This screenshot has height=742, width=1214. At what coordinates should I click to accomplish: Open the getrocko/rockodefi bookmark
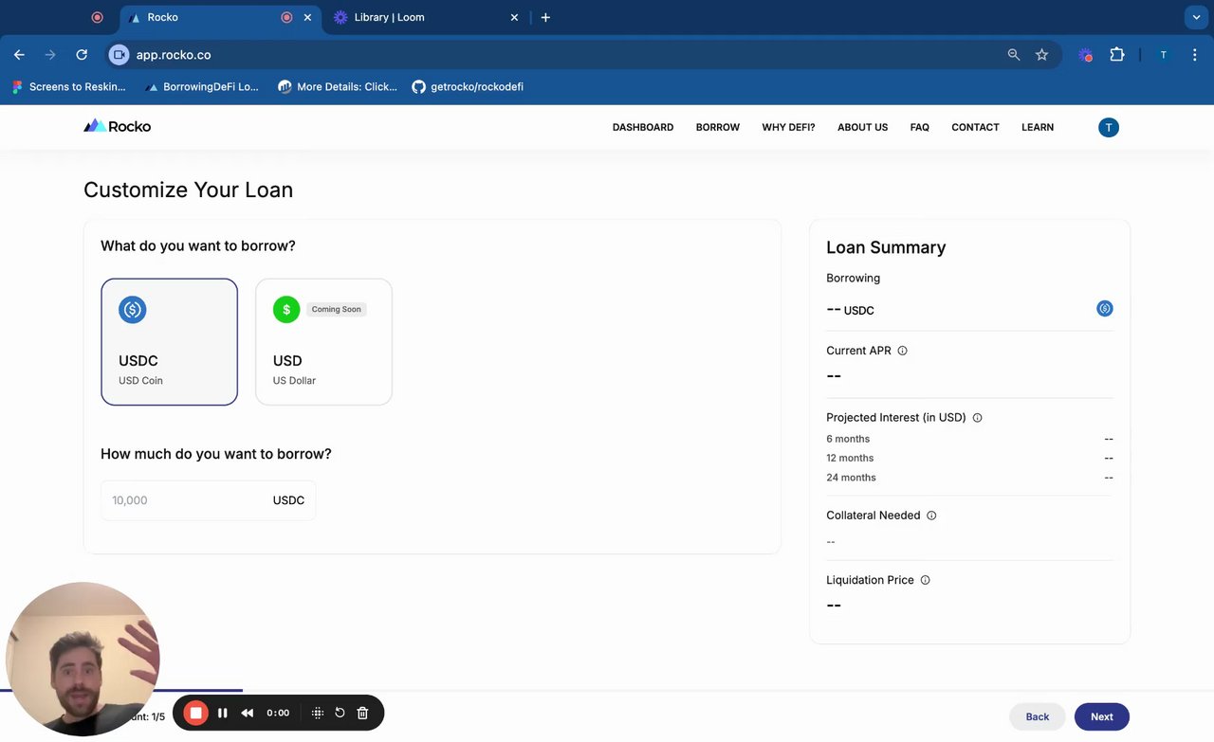pos(468,86)
